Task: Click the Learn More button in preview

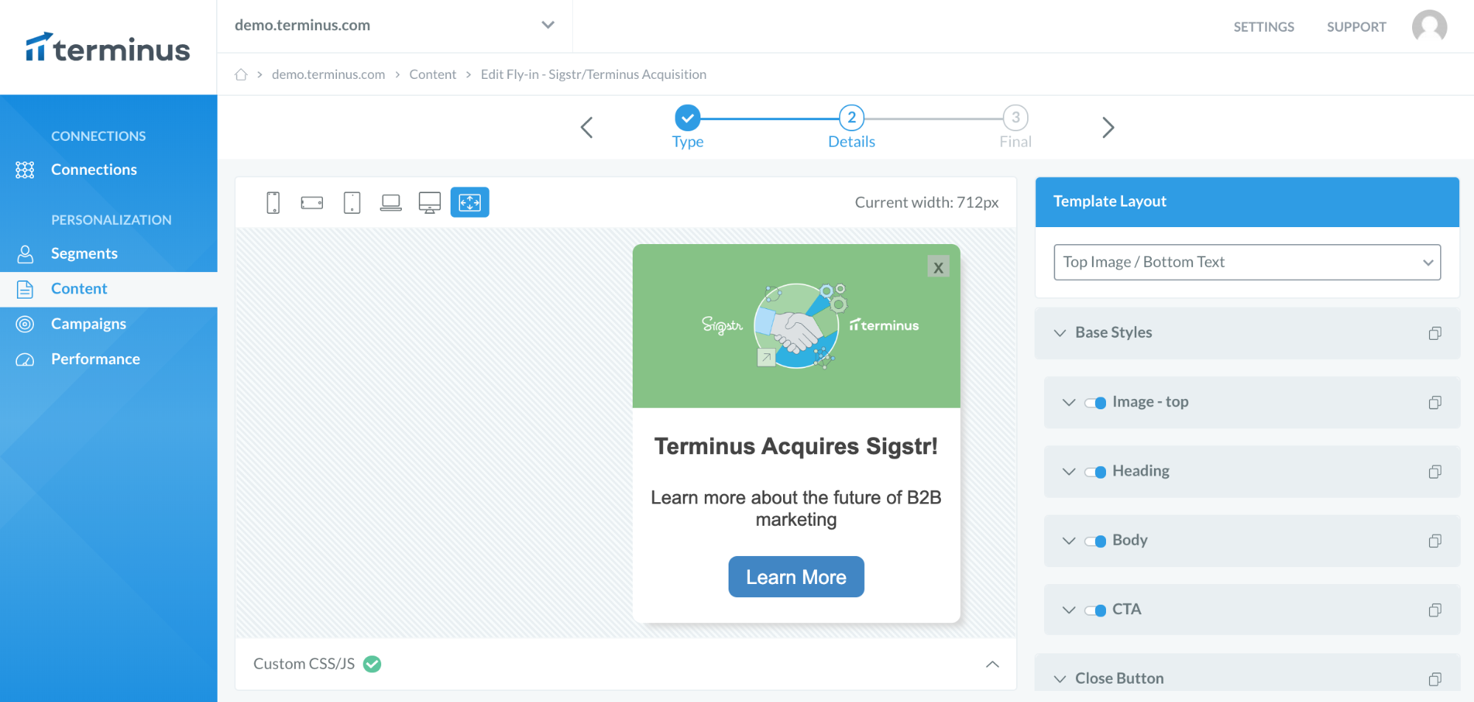Action: tap(796, 577)
